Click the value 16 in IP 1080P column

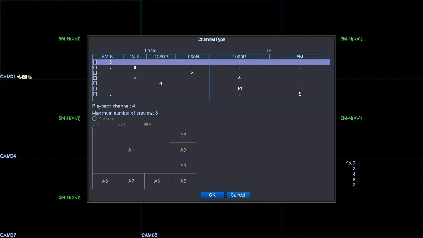(x=239, y=89)
